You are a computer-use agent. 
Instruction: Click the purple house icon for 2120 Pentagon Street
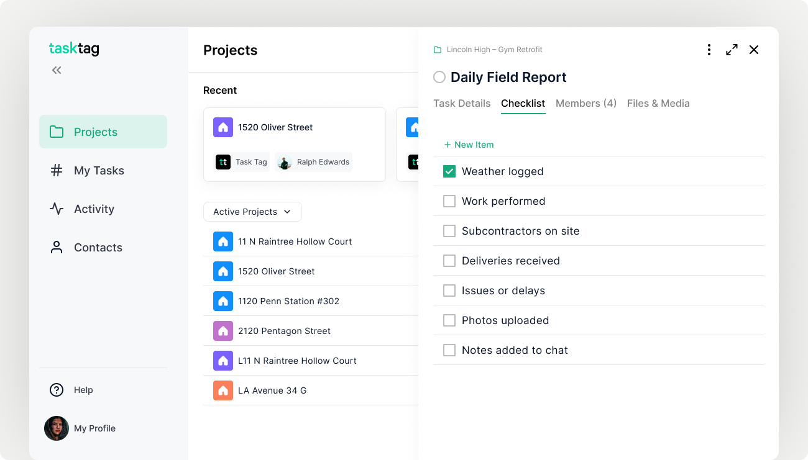pyautogui.click(x=223, y=331)
